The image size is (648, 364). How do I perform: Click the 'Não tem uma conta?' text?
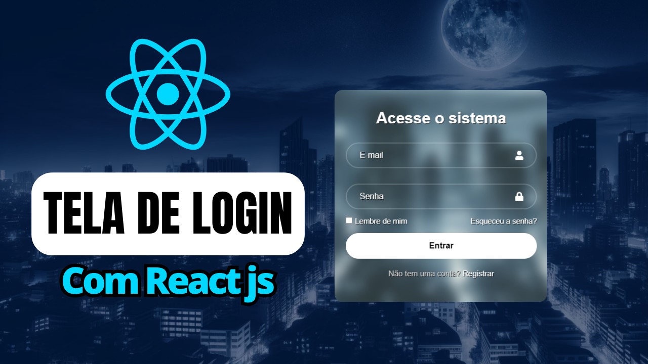pos(424,274)
